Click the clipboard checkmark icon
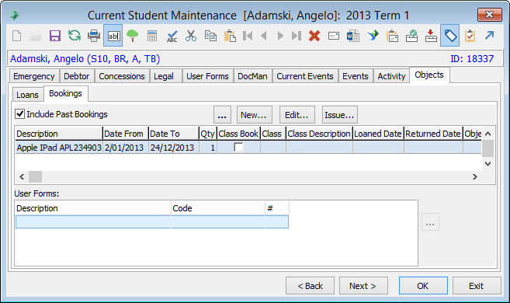Viewport: 510px width, 303px height. [470, 36]
